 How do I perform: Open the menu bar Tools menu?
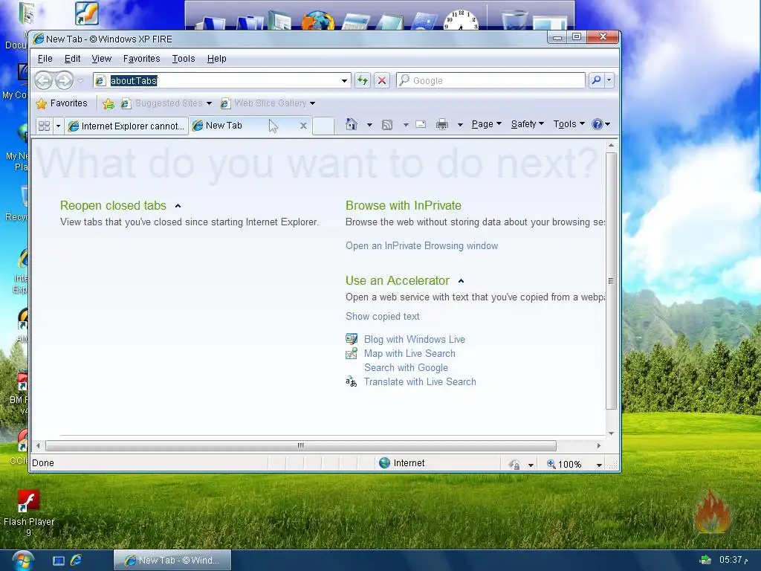click(x=184, y=59)
